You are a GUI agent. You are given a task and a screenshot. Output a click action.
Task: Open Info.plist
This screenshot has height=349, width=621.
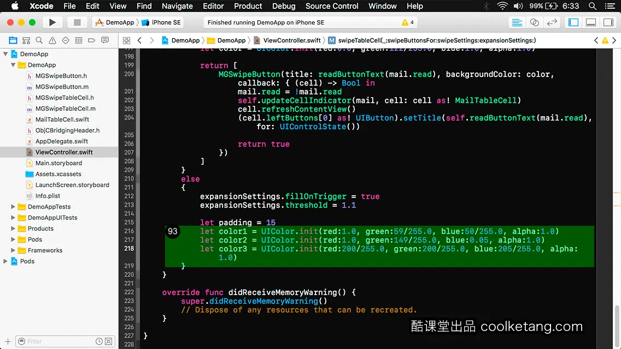48,196
